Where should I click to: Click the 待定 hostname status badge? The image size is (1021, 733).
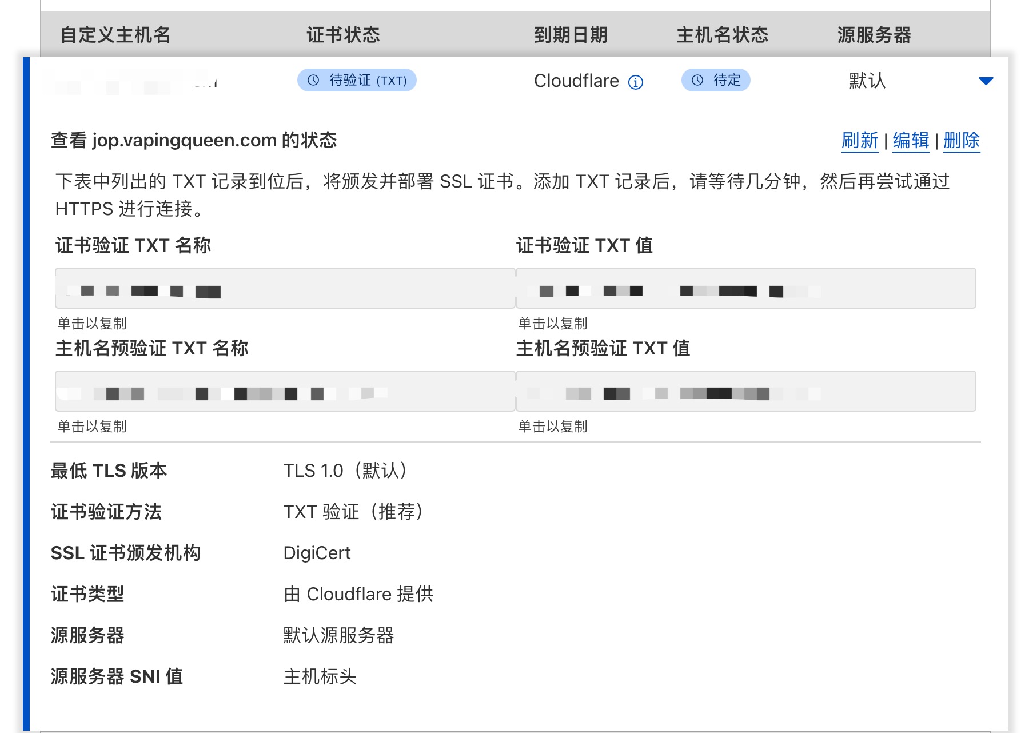[715, 80]
